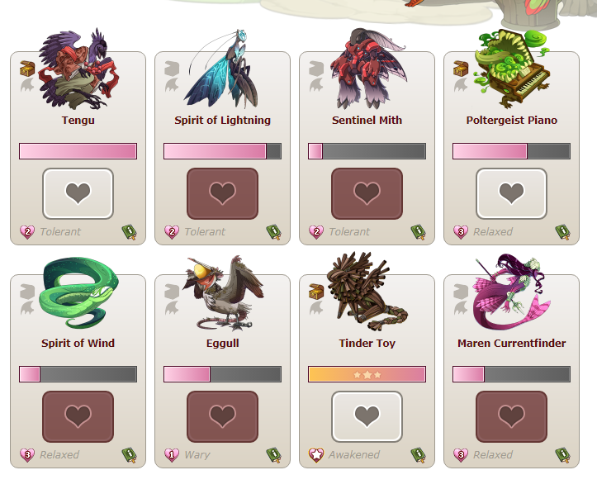Open Tengu's green info book icon
597x489 pixels.
[x=130, y=232]
